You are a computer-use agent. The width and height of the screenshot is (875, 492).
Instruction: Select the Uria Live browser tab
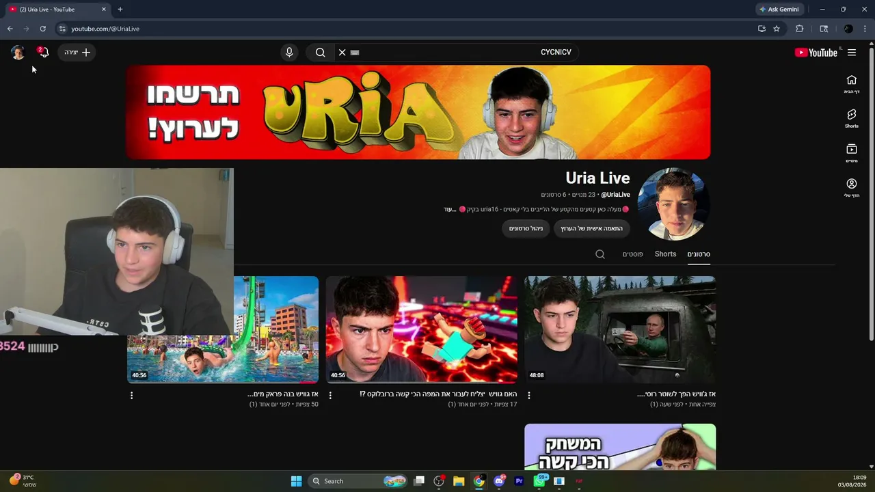[x=57, y=10]
